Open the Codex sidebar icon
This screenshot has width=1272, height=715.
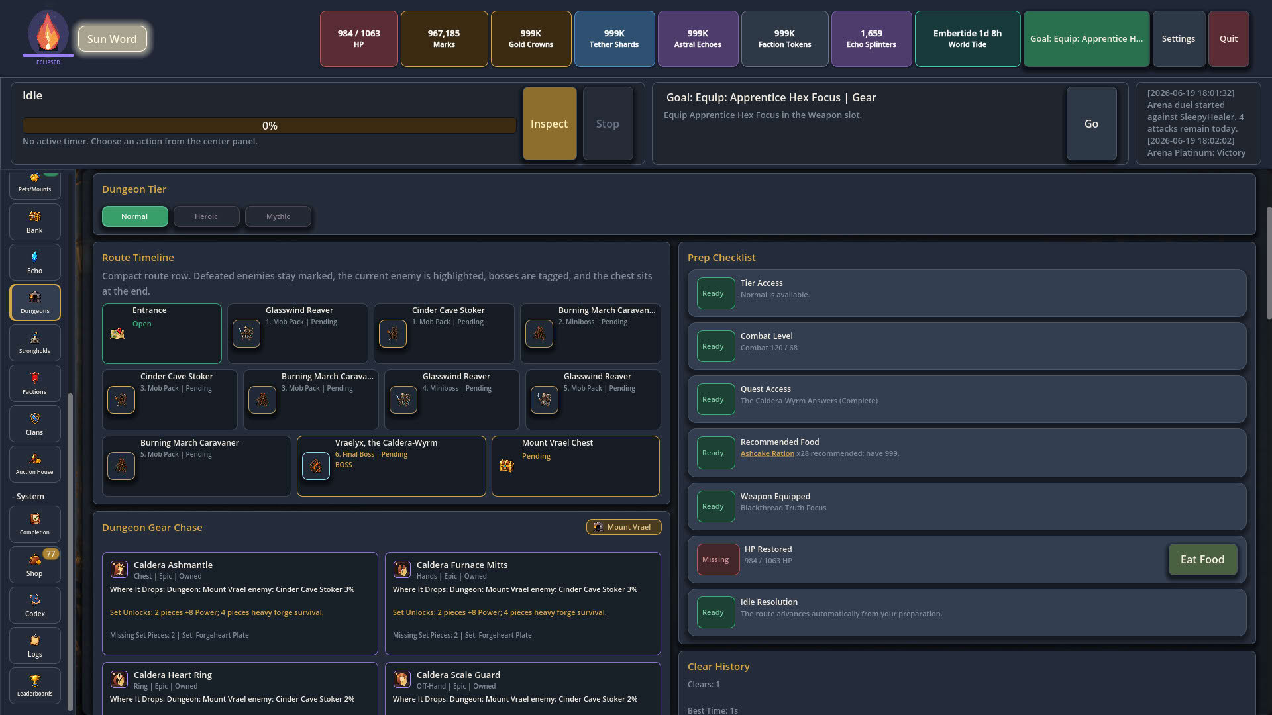[35, 605]
